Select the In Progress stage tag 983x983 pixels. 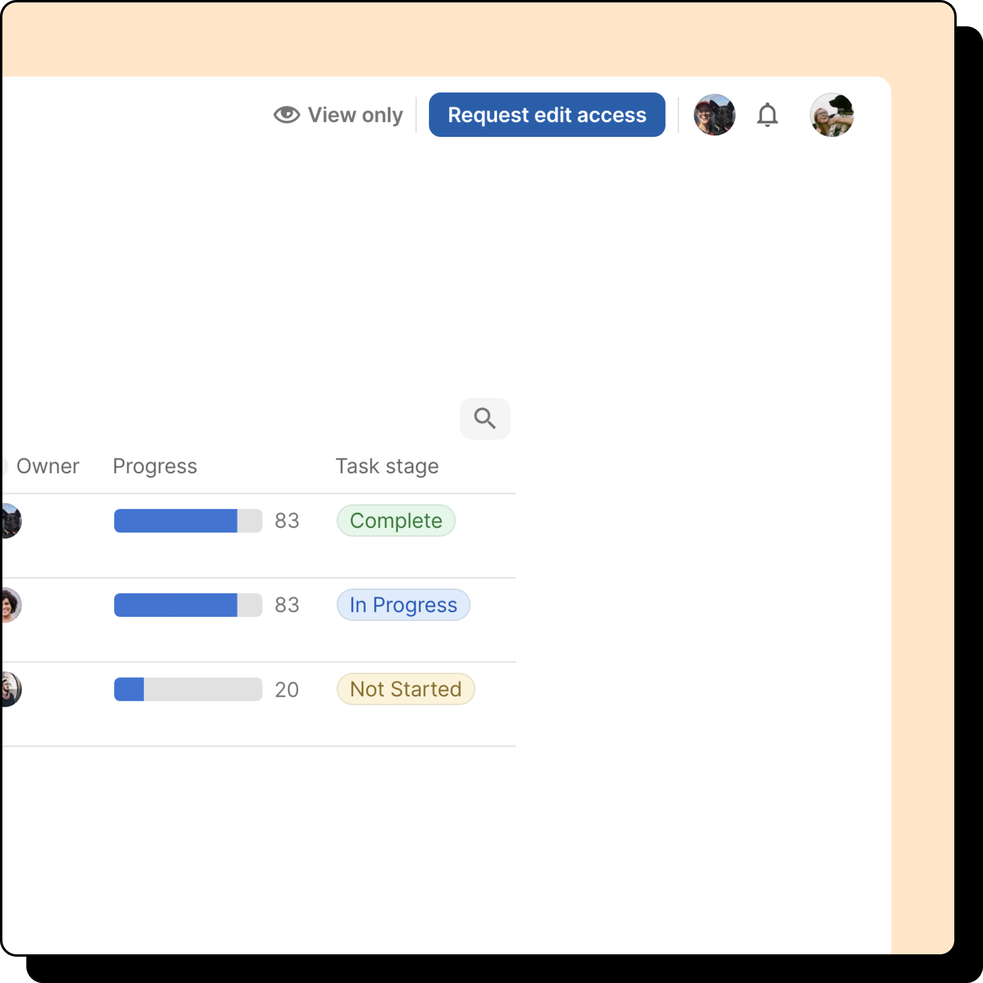(x=403, y=605)
